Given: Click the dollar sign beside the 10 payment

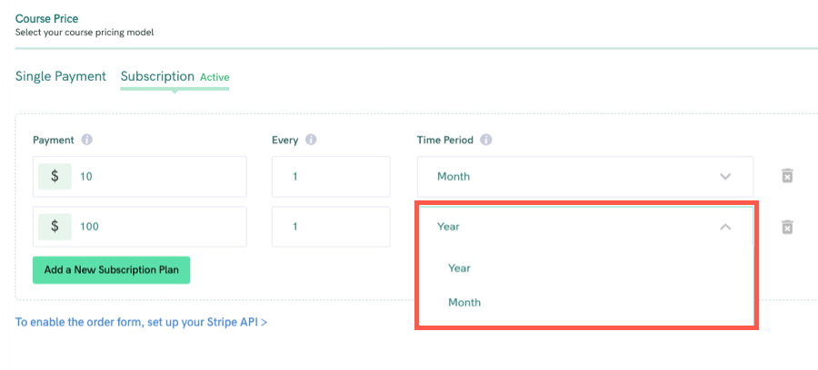Looking at the screenshot, I should tap(55, 176).
